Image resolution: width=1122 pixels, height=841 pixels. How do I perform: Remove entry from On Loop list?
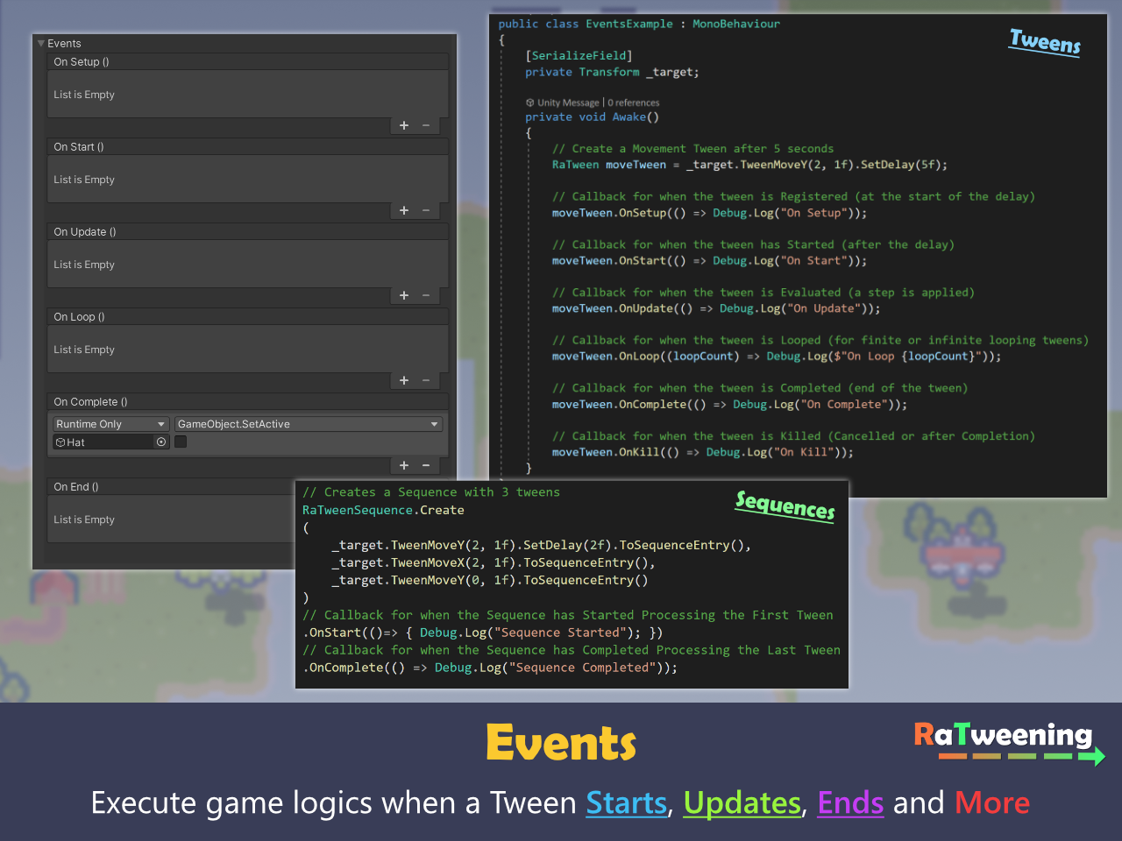click(426, 380)
